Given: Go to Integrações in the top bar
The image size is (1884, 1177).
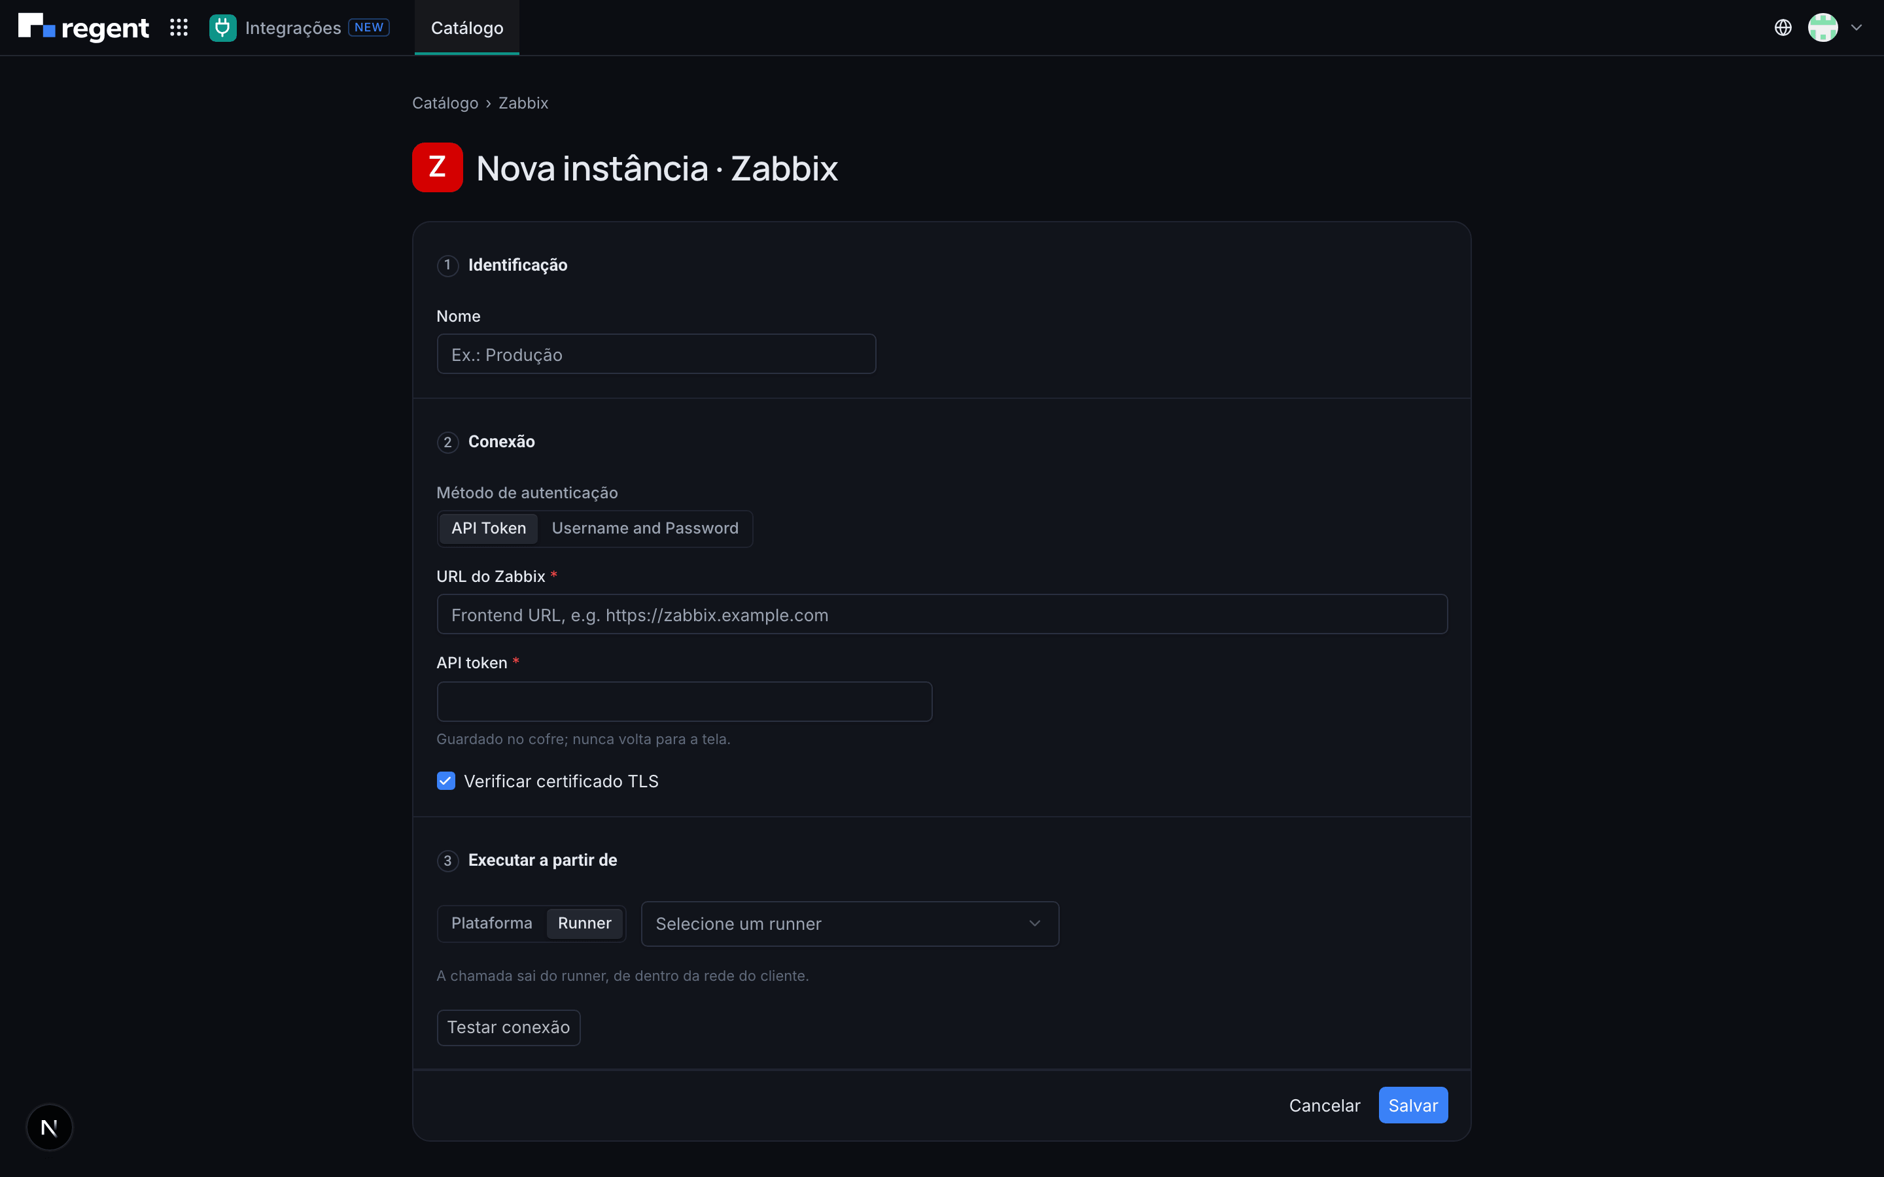Looking at the screenshot, I should tap(292, 28).
